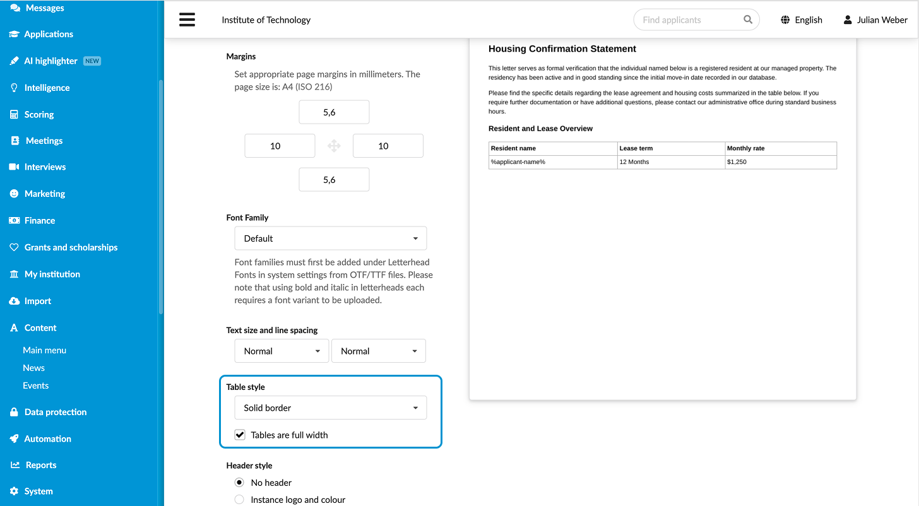Click the Monthly rate column header
The width and height of the screenshot is (919, 506).
[781, 148]
